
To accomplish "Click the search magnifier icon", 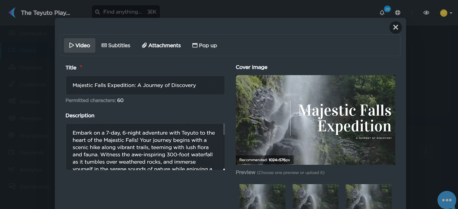I will (x=97, y=12).
